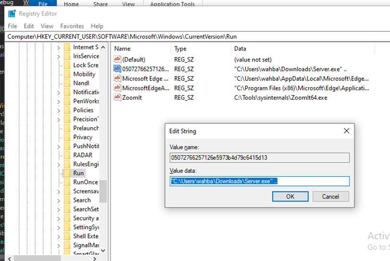Click "(value not set)" data cell
The height and width of the screenshot is (261, 390).
tap(252, 60)
